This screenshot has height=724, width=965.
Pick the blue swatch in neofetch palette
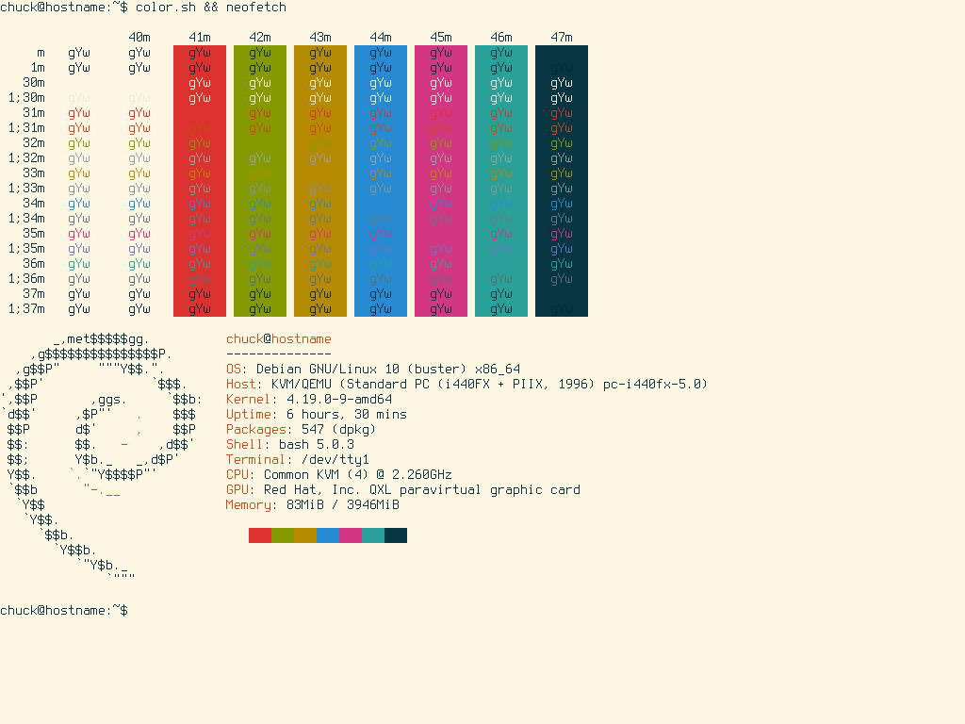(328, 535)
